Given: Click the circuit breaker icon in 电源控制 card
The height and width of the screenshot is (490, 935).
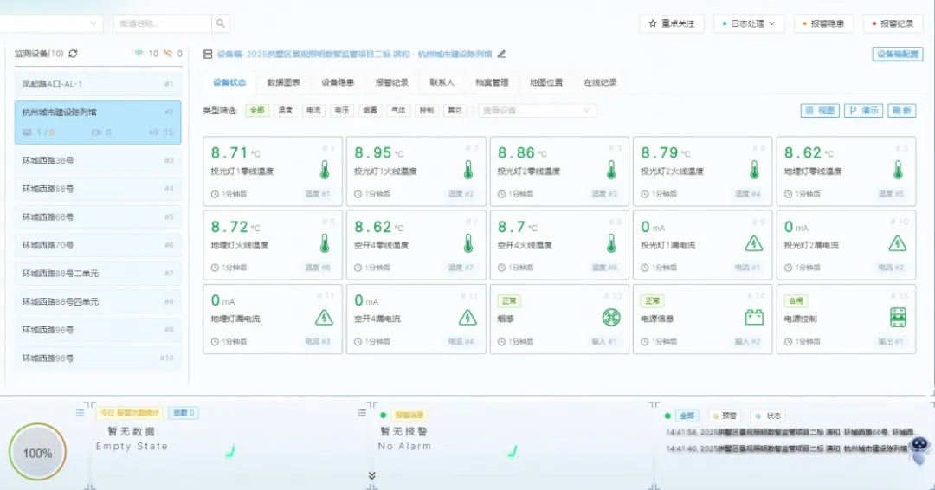Looking at the screenshot, I should point(898,317).
